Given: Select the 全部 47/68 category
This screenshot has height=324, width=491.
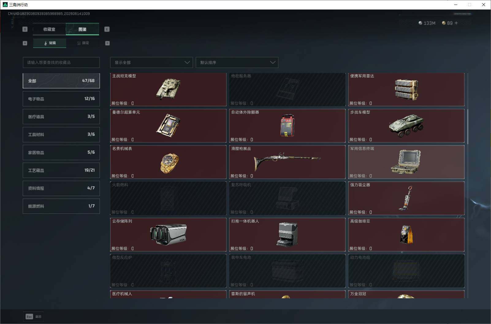Looking at the screenshot, I should pyautogui.click(x=61, y=81).
